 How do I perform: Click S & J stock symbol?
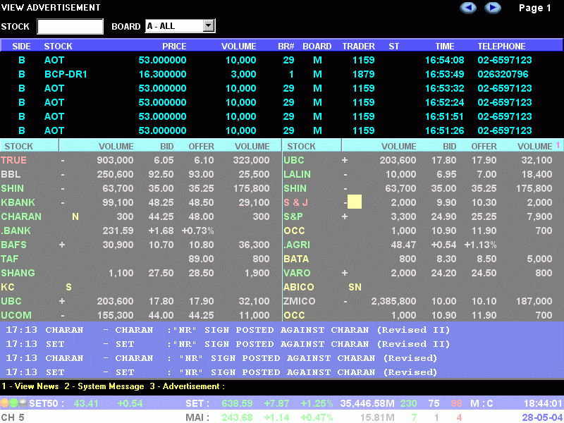tap(295, 202)
